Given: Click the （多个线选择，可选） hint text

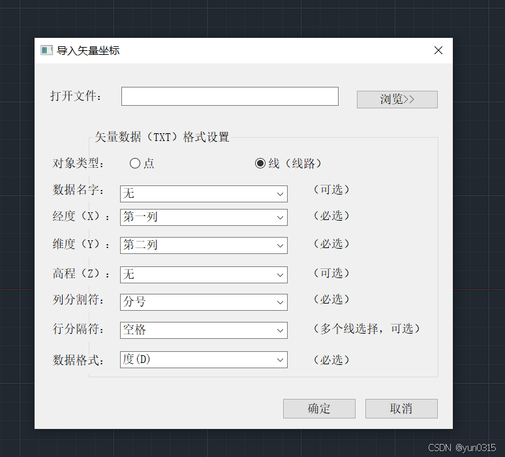Looking at the screenshot, I should [x=367, y=328].
